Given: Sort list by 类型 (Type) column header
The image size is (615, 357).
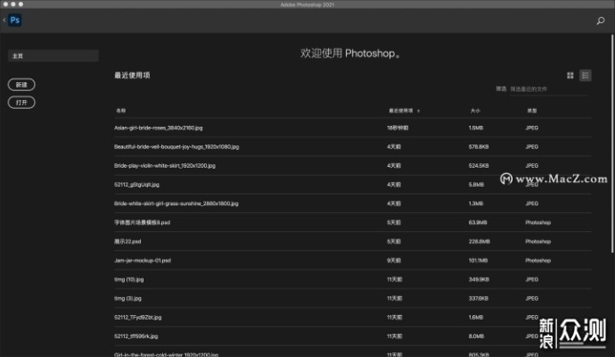Looking at the screenshot, I should coord(531,111).
